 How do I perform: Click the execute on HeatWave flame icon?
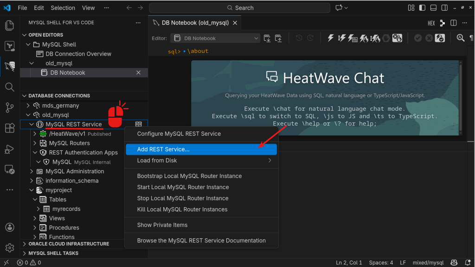(364, 38)
